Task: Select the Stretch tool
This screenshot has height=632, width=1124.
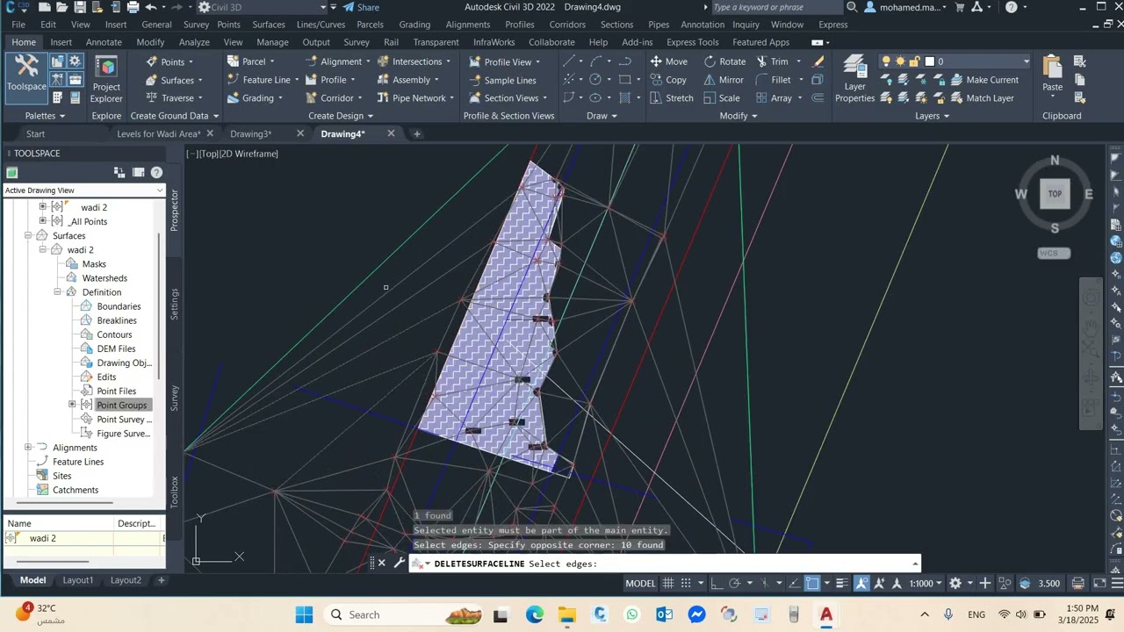Action: tap(671, 98)
